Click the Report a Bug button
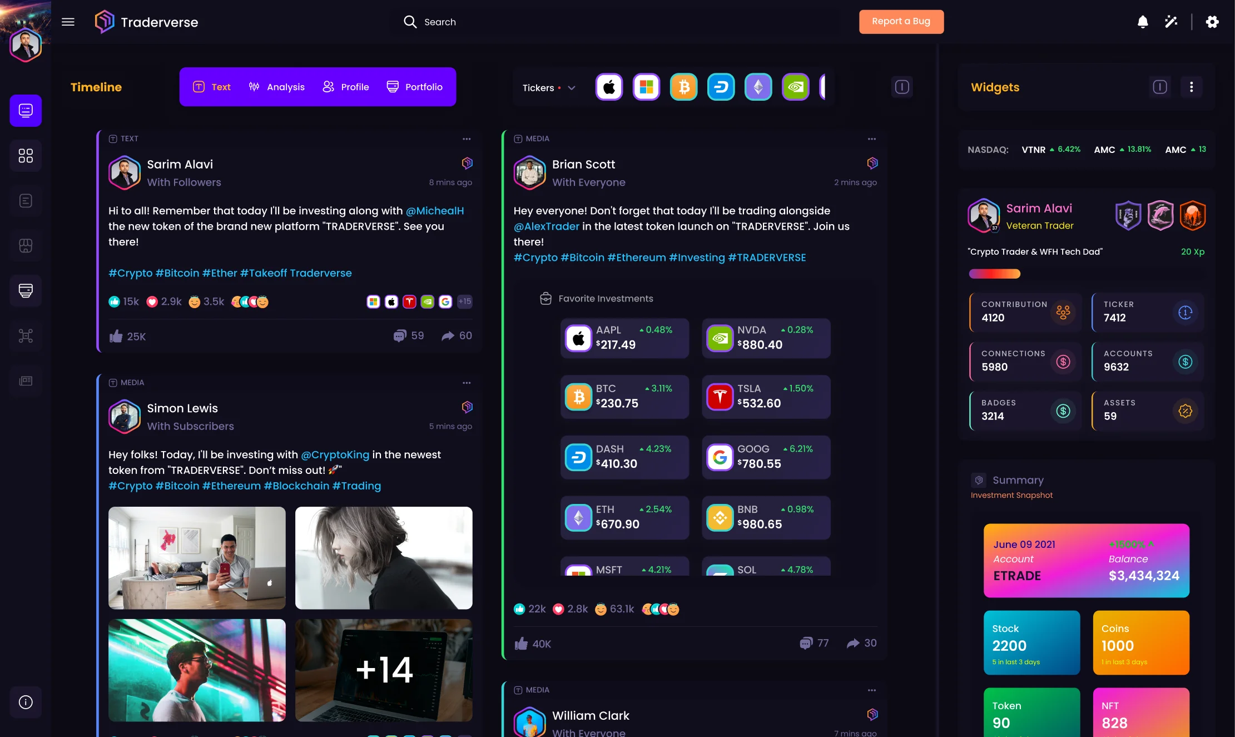This screenshot has width=1235, height=737. (x=901, y=21)
